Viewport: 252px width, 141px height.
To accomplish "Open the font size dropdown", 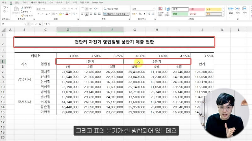I will [69, 9].
